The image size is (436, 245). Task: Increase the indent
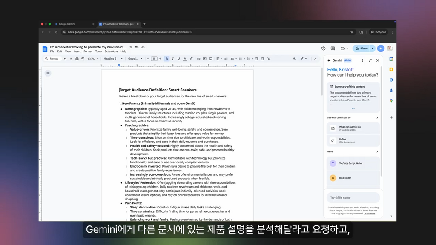(x=263, y=59)
